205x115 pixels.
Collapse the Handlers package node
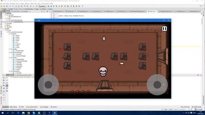(9, 49)
